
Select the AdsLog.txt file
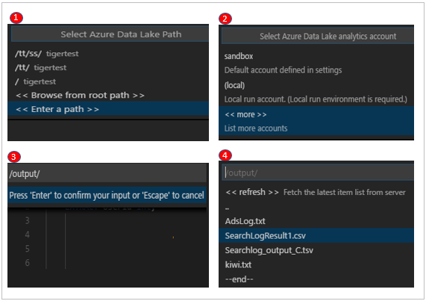pos(316,221)
